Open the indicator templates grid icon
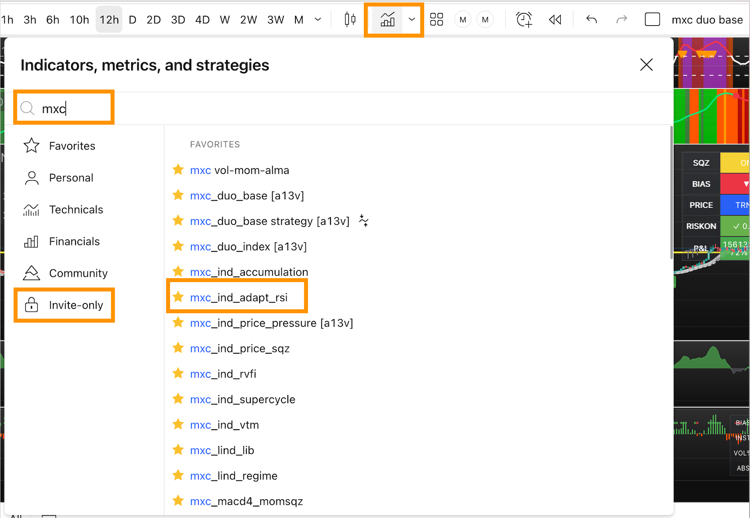This screenshot has width=750, height=518. 437,19
